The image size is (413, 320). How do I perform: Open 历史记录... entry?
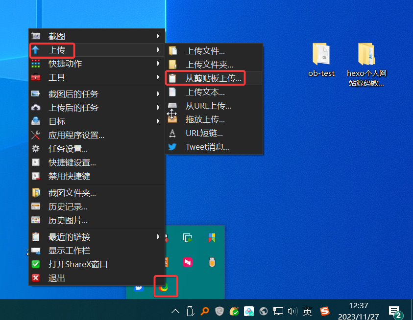(97, 206)
